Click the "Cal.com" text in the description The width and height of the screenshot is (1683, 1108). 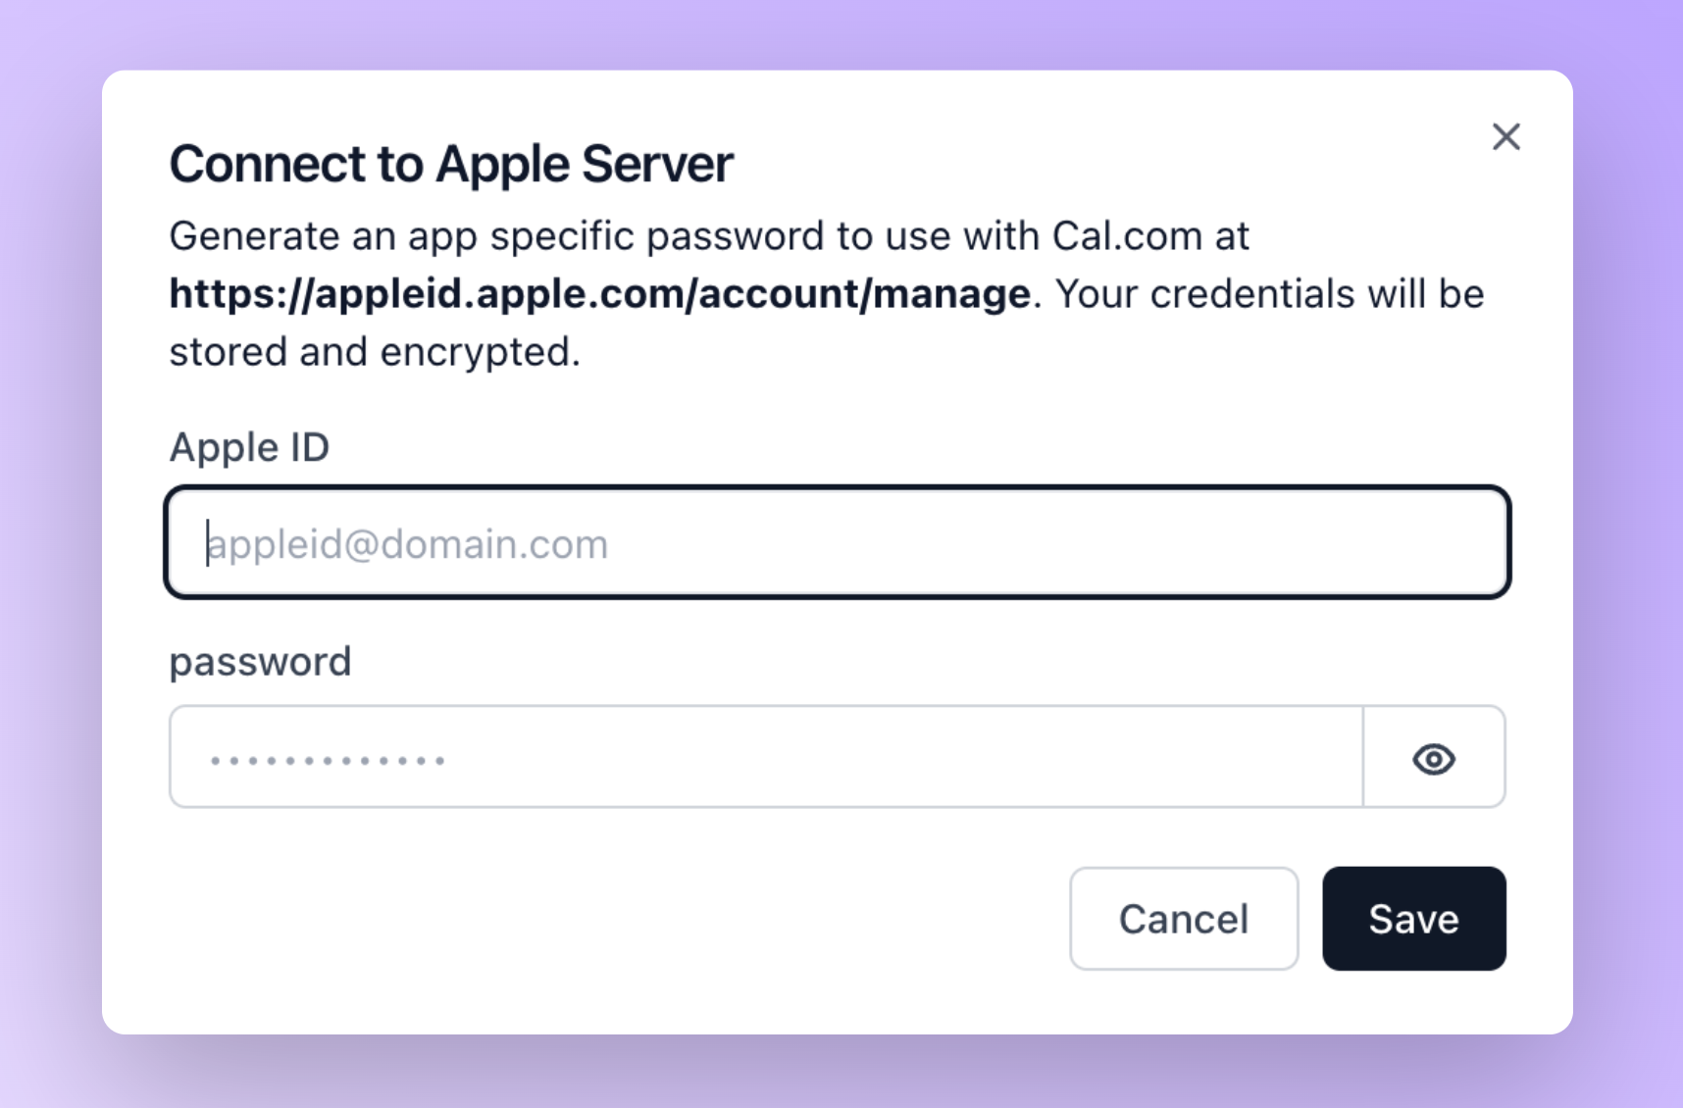point(1127,236)
